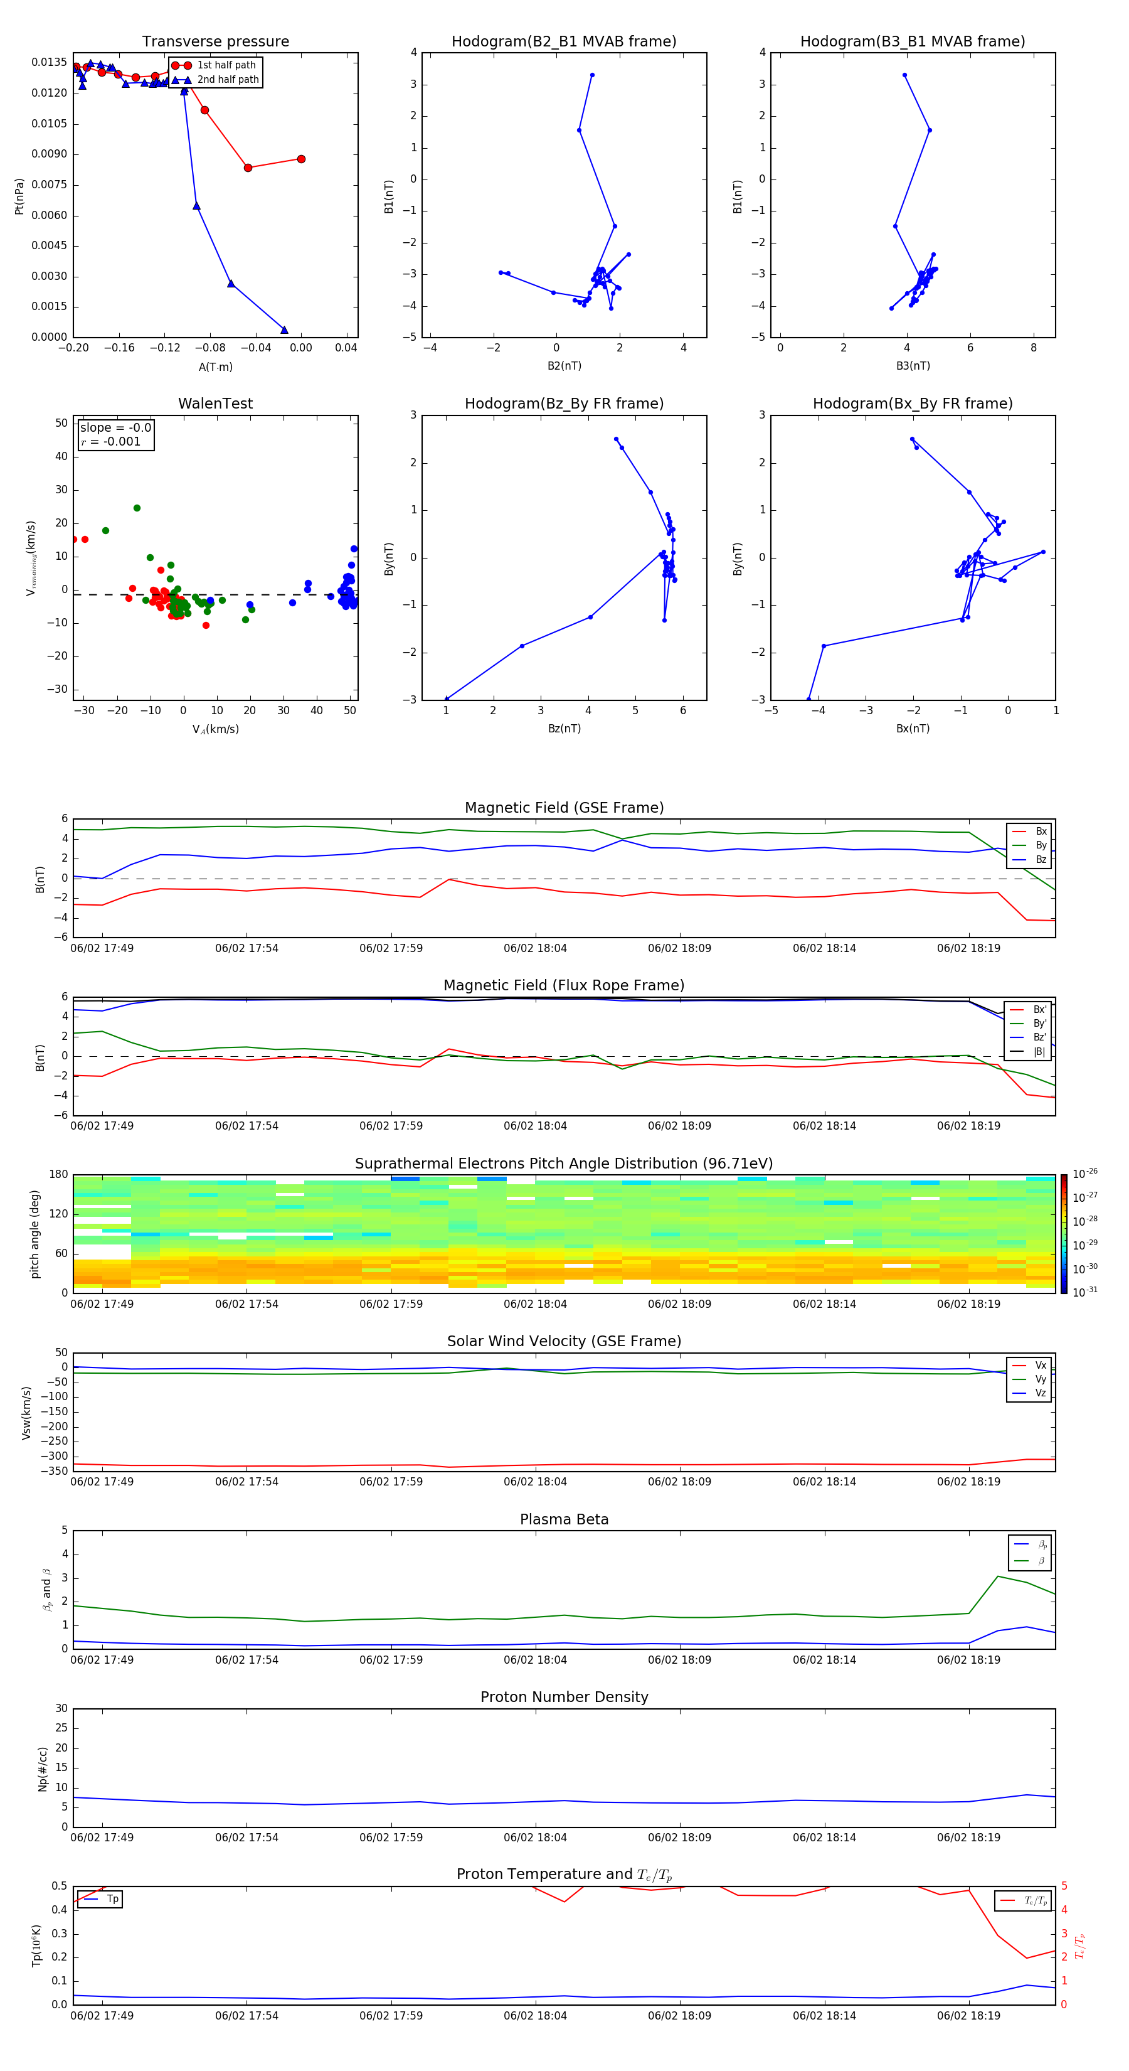1129x2071 pixels.
Task: Click the pitch angle color bar
Action: pos(1064,1234)
